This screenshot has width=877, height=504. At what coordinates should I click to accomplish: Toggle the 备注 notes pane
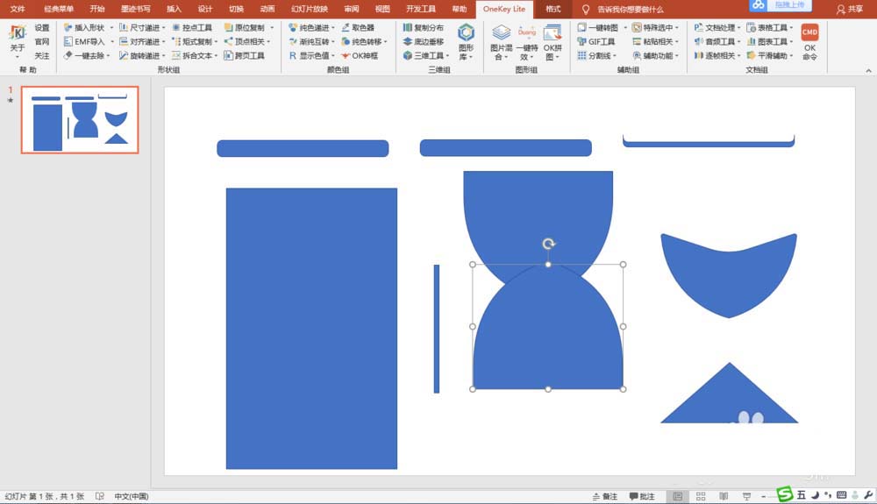click(604, 496)
